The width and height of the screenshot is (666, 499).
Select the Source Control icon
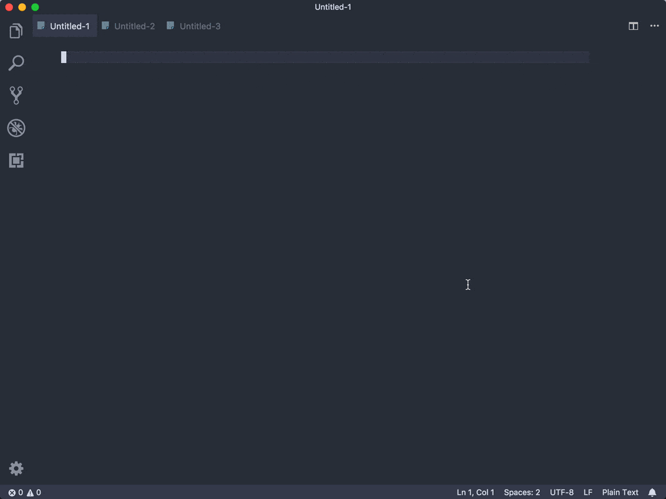pos(16,95)
